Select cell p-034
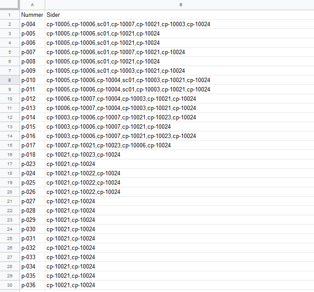The height and width of the screenshot is (292, 314). [32, 266]
